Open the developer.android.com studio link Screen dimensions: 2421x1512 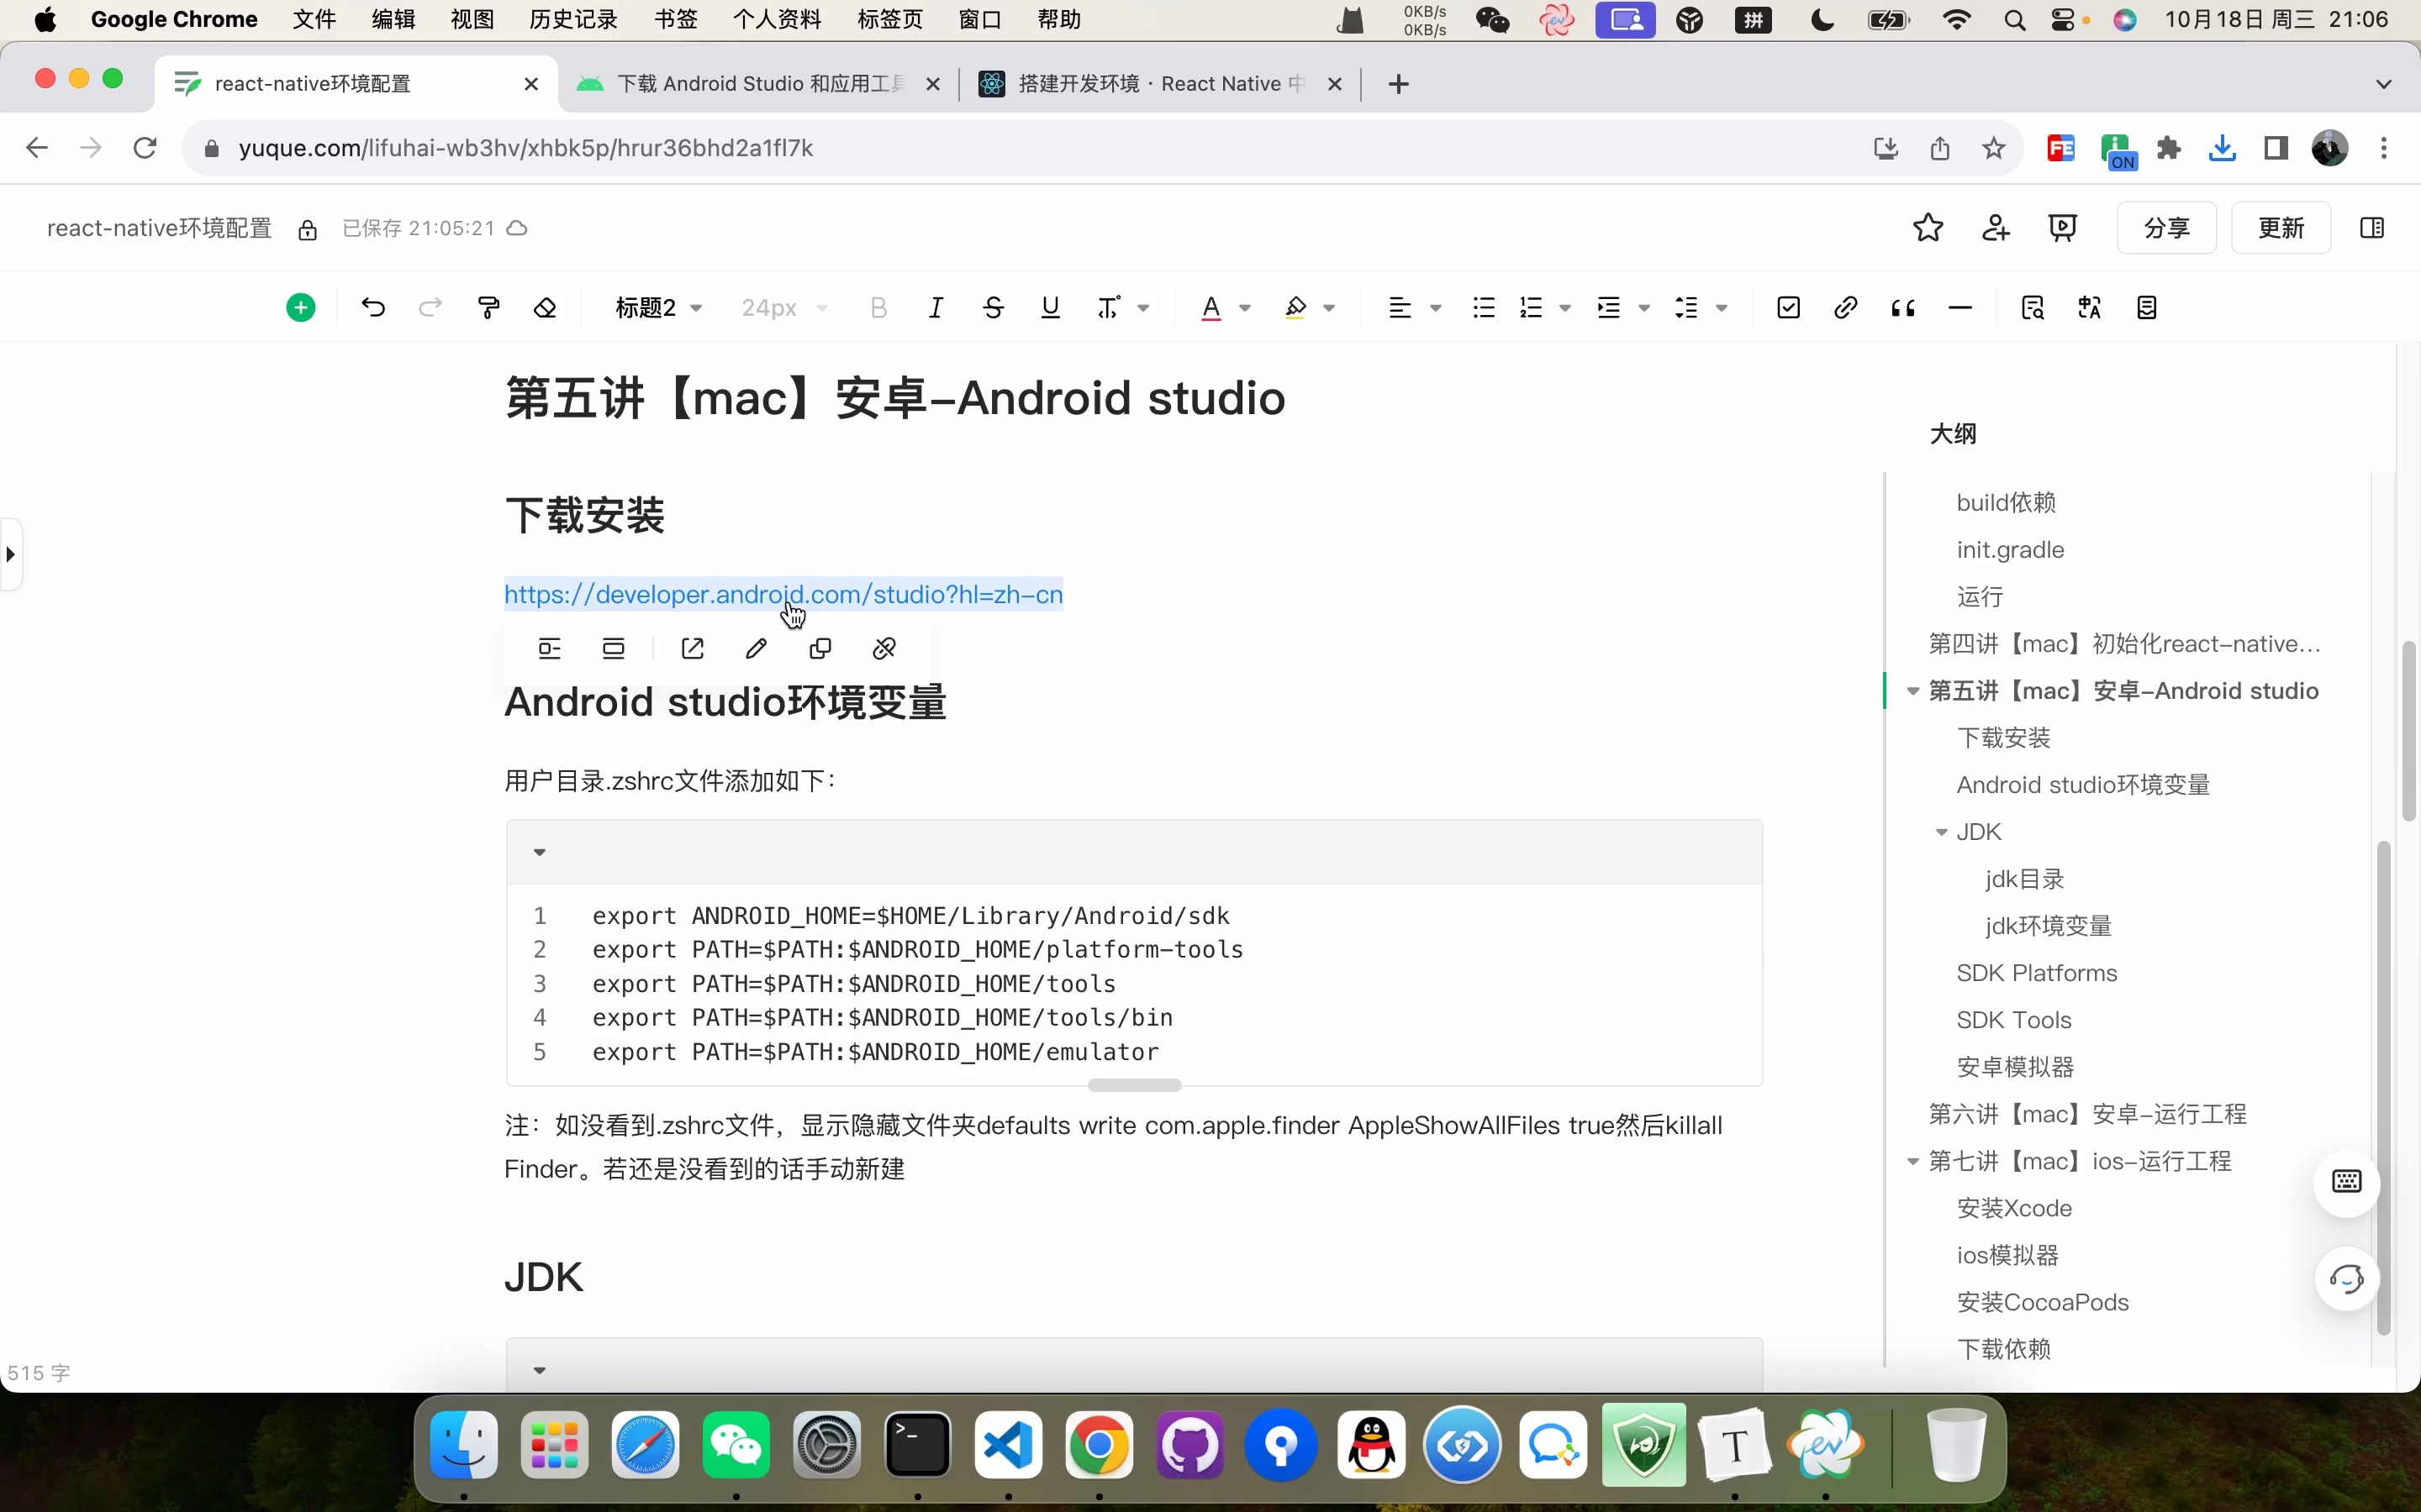point(784,594)
